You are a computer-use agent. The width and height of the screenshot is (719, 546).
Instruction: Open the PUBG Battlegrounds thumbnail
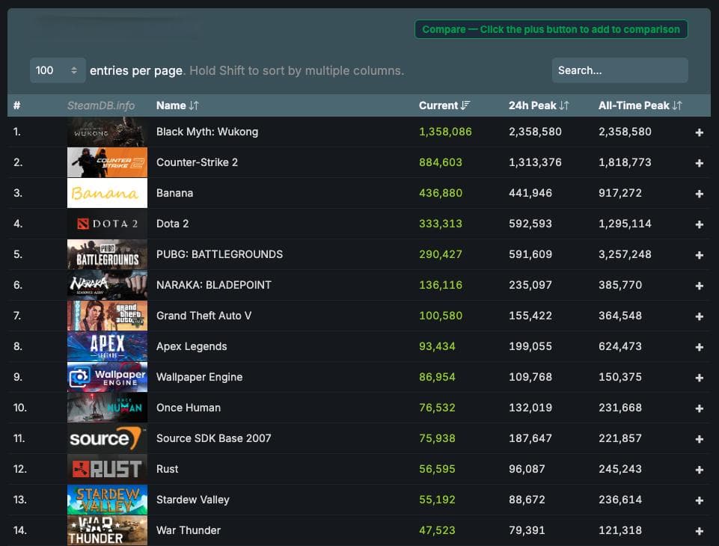click(x=107, y=254)
